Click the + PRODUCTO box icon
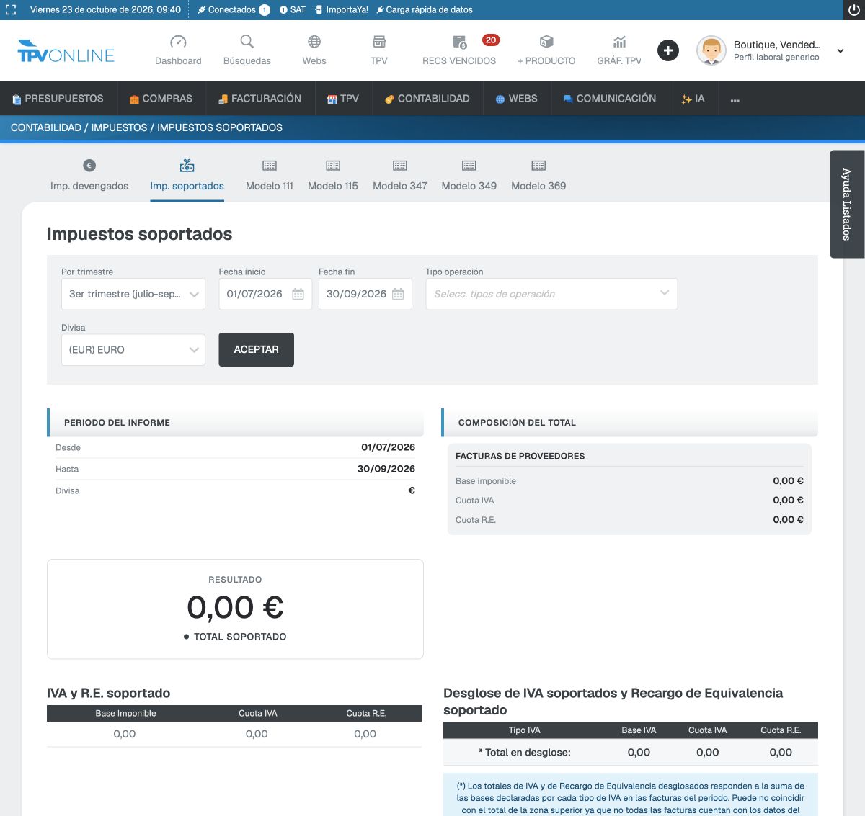 546,42
